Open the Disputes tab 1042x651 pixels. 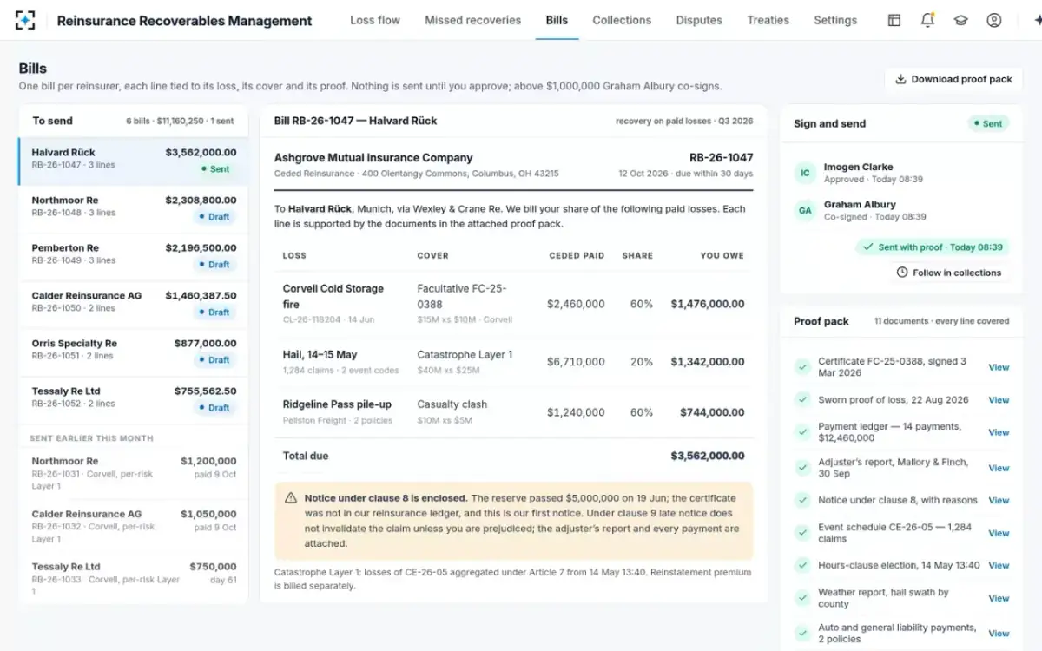click(699, 20)
